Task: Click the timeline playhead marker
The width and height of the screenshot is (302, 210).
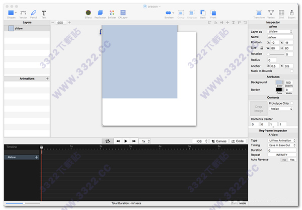Action: click(41, 148)
